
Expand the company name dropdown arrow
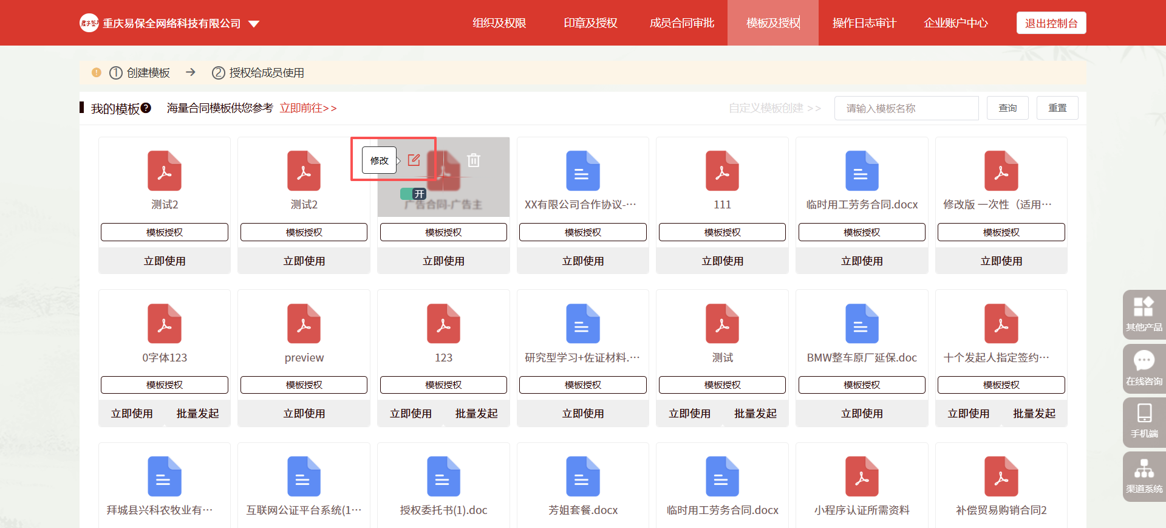point(254,24)
